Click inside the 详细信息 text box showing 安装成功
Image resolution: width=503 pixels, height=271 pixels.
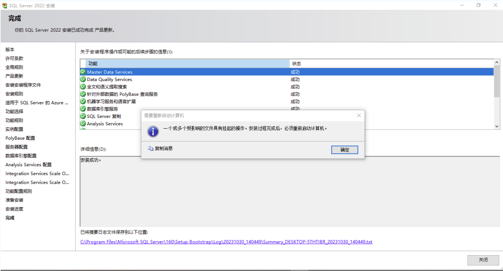click(290, 191)
